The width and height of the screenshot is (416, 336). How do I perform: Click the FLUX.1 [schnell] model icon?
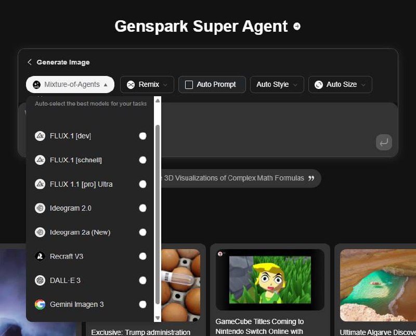pyautogui.click(x=40, y=160)
